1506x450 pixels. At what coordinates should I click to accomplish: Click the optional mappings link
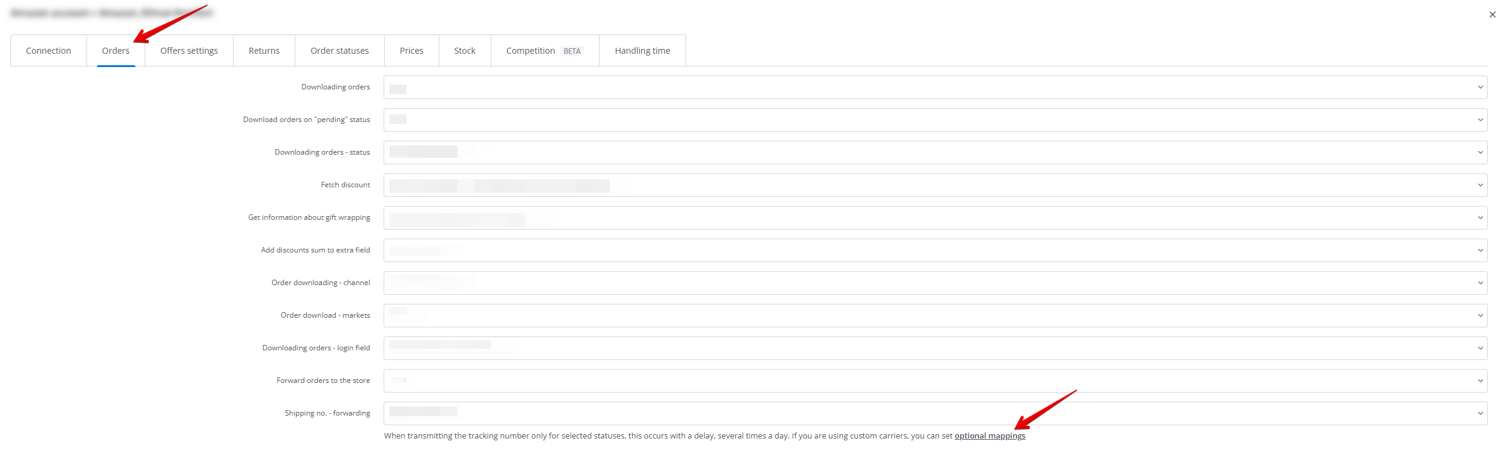tap(990, 436)
